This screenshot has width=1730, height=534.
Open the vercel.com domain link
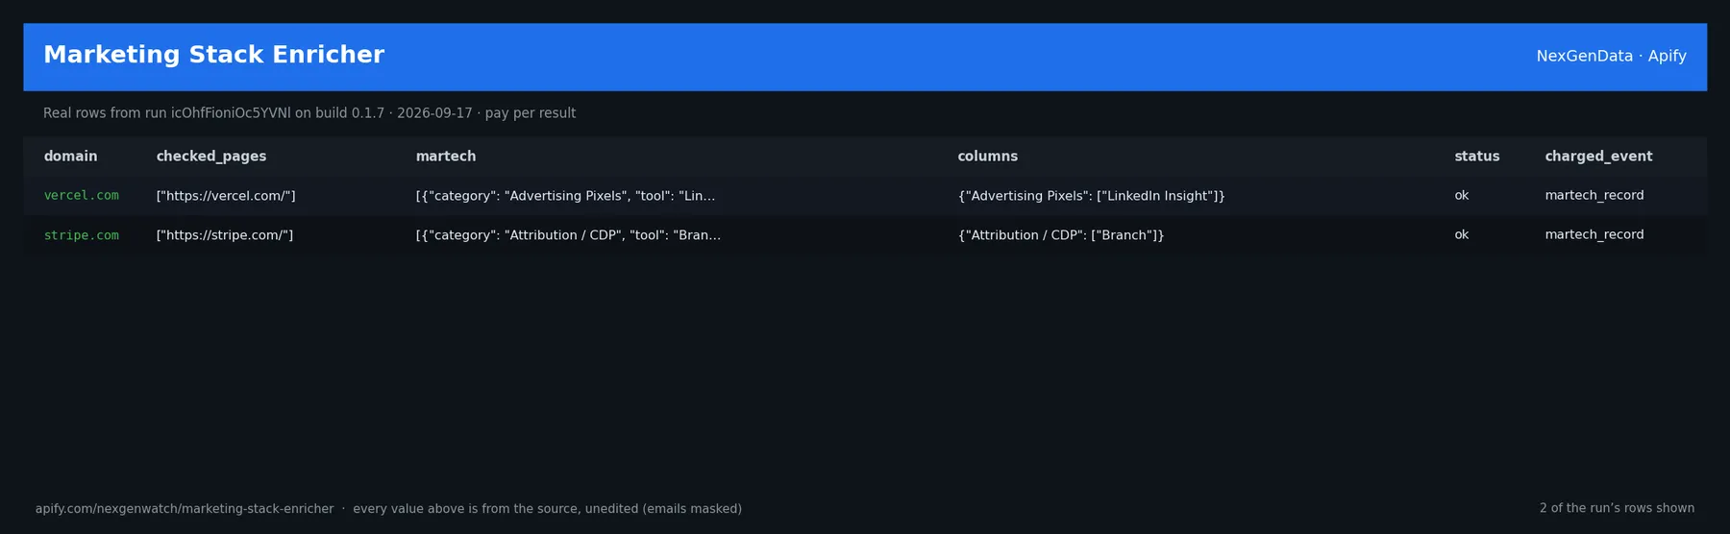pos(82,196)
